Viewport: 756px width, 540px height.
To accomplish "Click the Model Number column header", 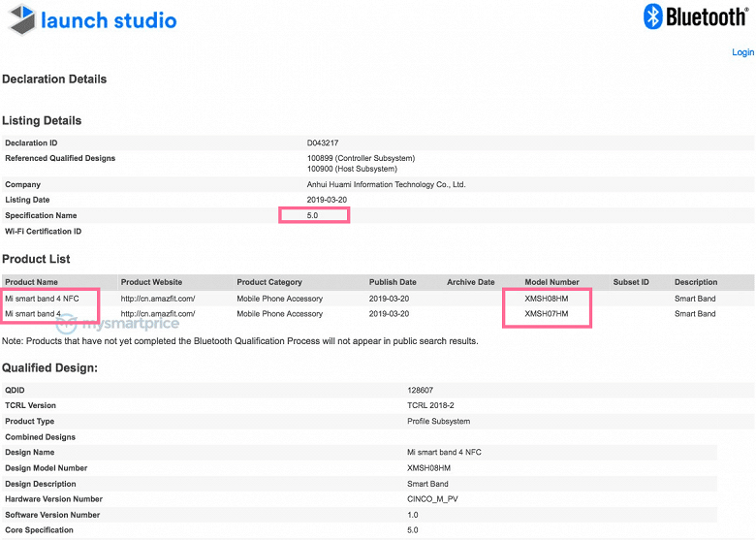I will point(551,282).
